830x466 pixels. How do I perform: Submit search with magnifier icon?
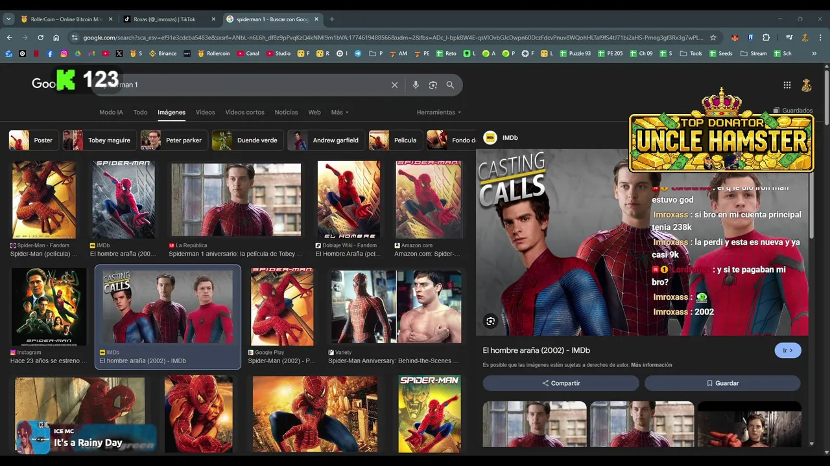point(450,85)
